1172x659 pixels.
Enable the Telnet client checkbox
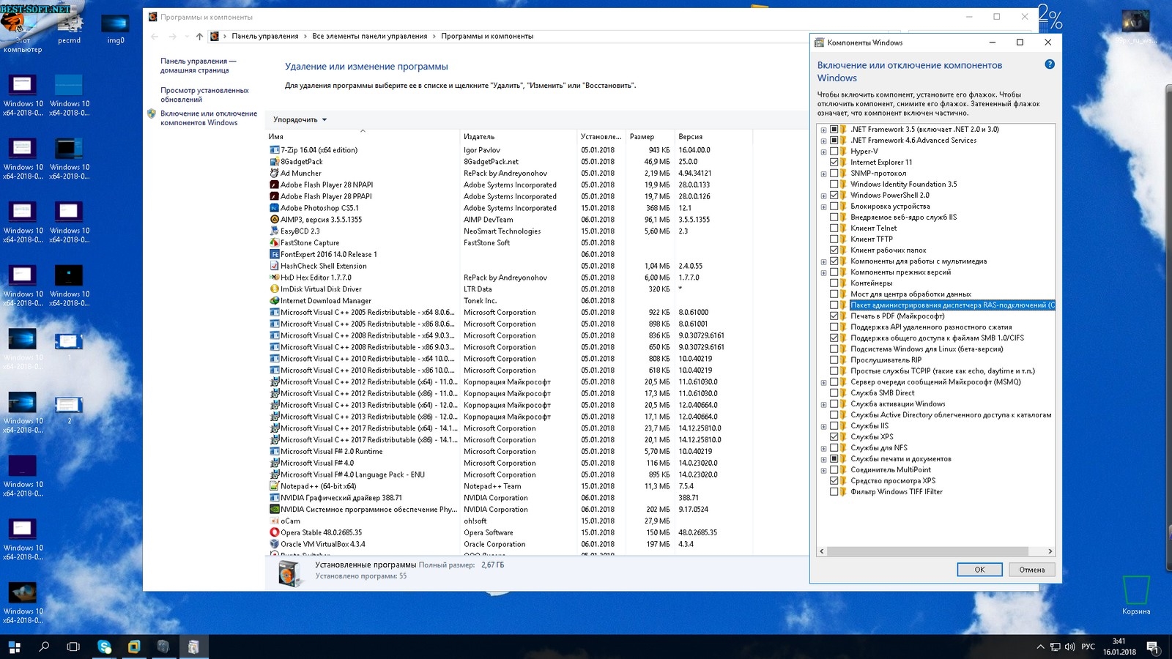[834, 228]
